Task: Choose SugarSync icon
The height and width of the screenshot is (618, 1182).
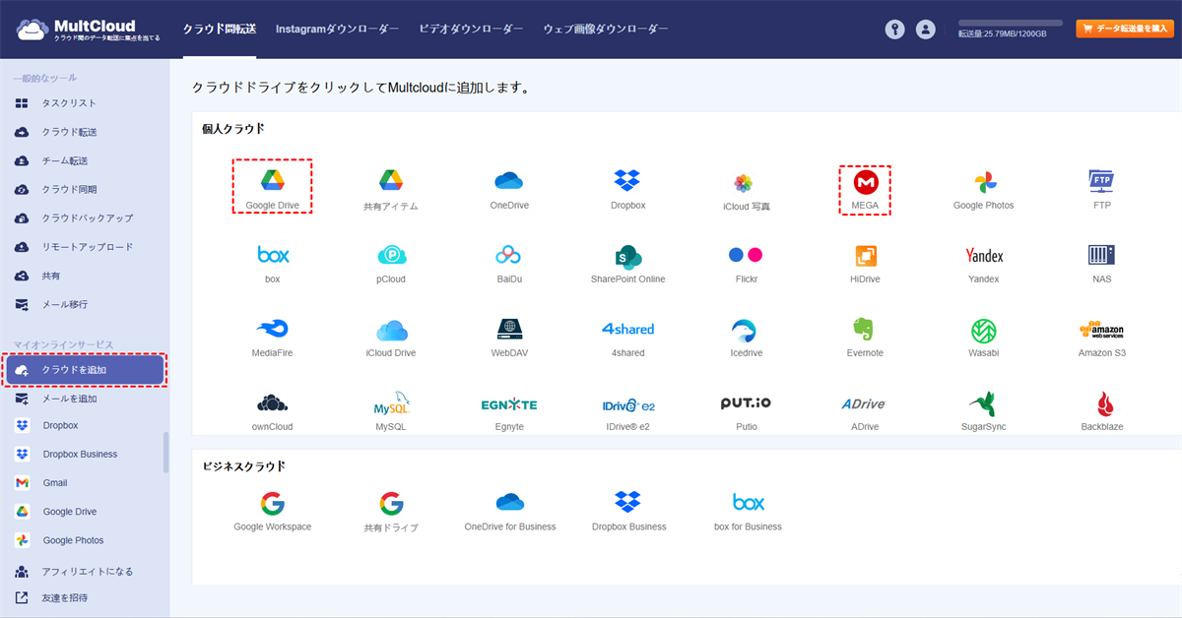Action: tap(983, 403)
